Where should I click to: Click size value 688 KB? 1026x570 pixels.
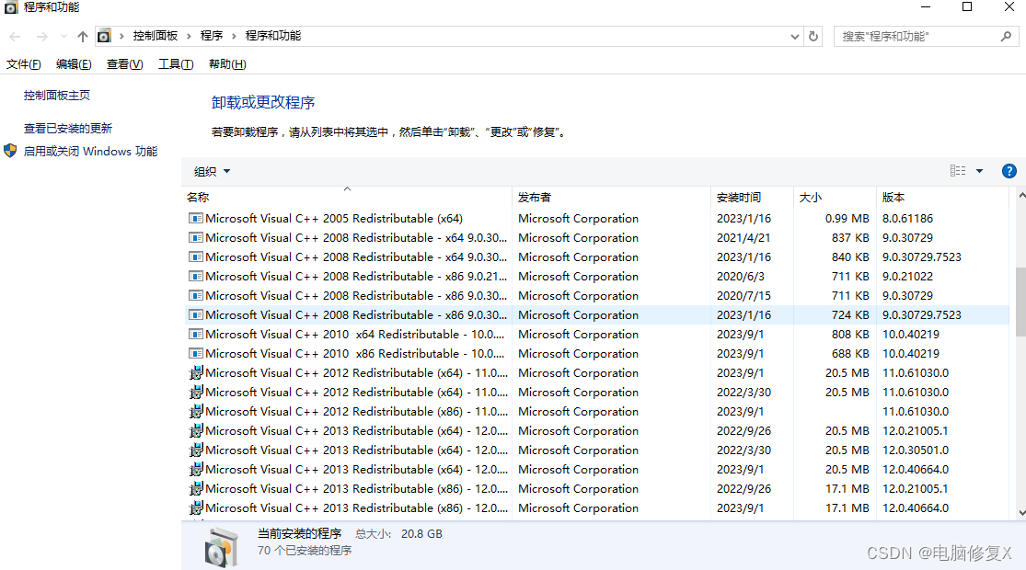tap(850, 353)
